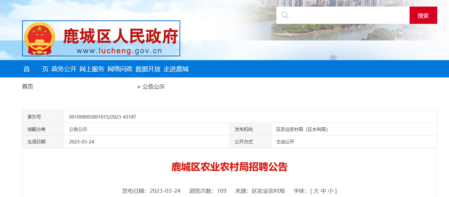Open the 数据开放 menu
Viewport: 449px width, 197px height.
(x=148, y=69)
